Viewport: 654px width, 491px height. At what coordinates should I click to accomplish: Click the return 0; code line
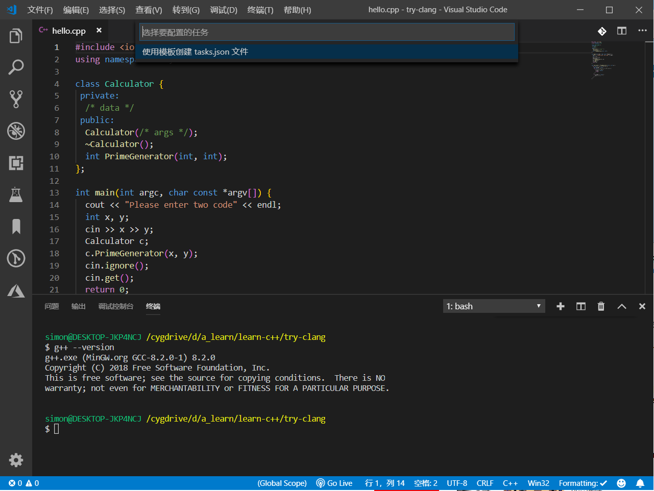[x=107, y=290]
